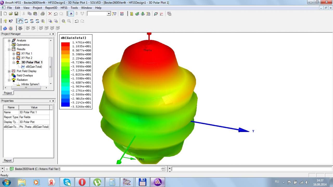This screenshot has height=187, width=333.
Task: Click the red X Delete icon
Action: click(50, 14)
